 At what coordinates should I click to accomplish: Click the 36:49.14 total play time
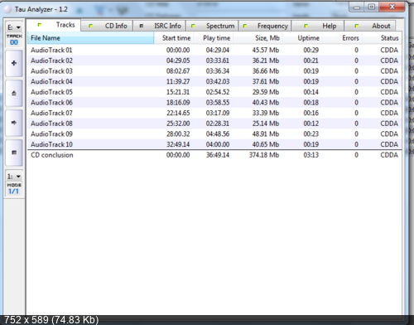218,155
